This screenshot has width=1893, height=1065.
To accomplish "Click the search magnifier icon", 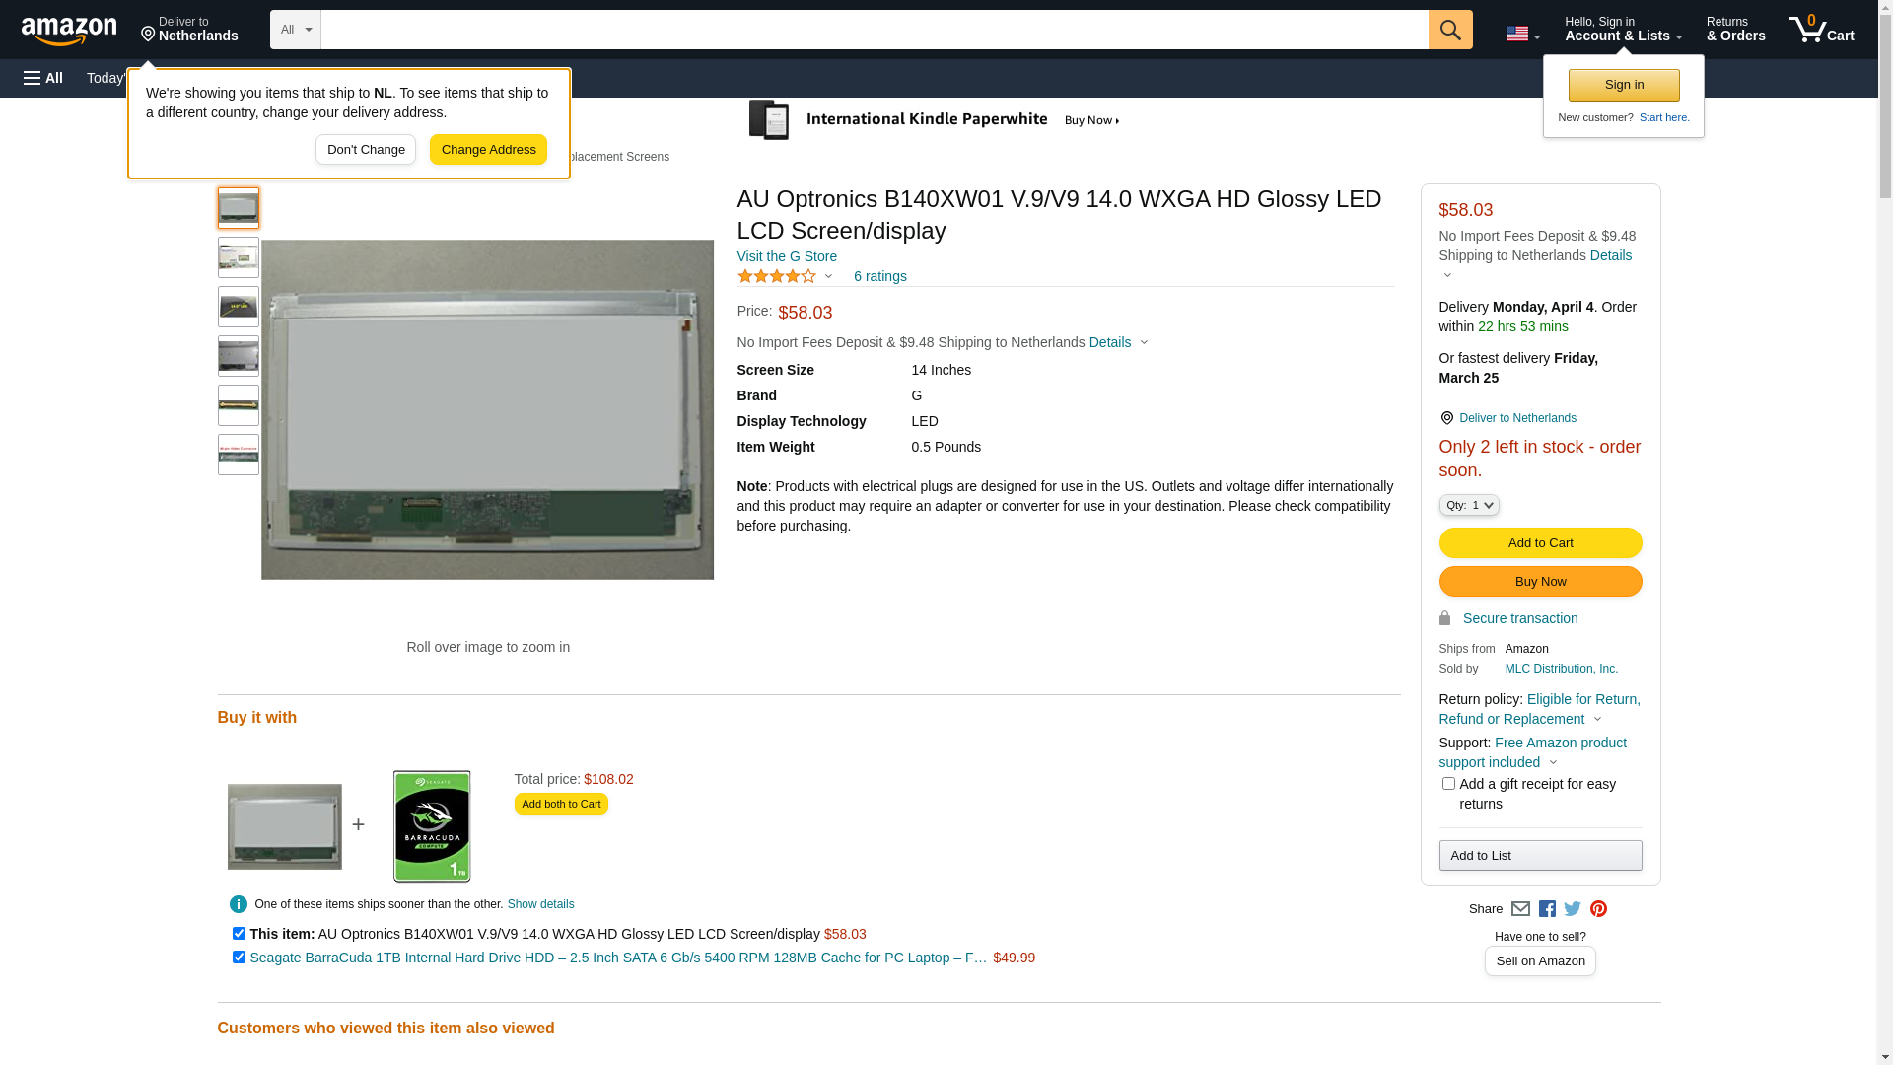I will coord(1449,30).
